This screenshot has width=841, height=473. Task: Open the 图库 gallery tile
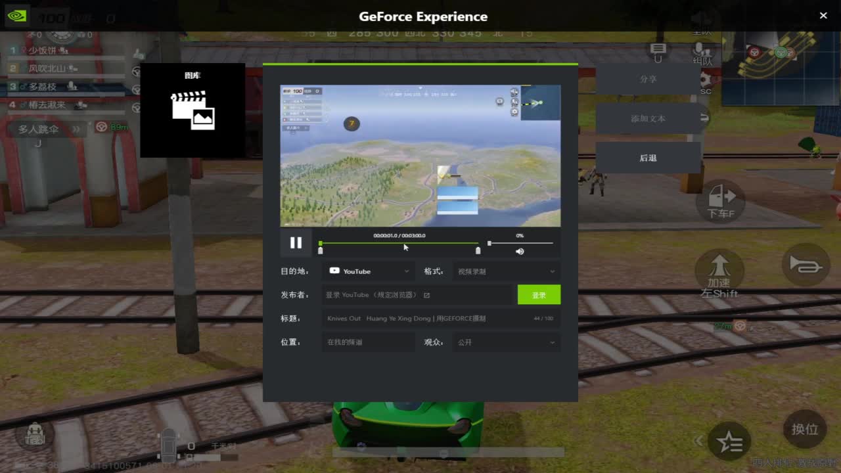click(193, 110)
